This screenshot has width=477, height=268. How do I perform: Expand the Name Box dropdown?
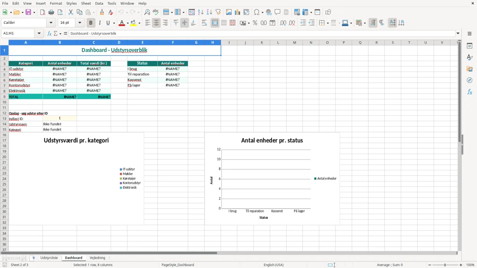39,34
